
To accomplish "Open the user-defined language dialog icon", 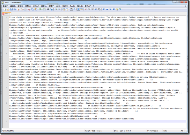I will click(81, 9).
